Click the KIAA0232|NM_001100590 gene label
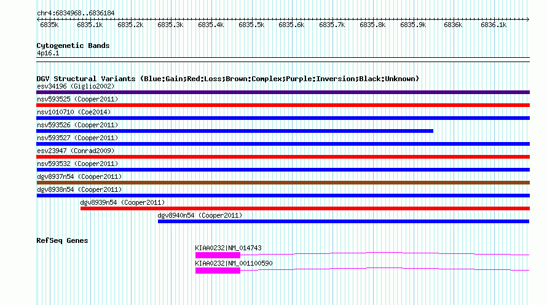Screen dimensions: 547x305 click(x=234, y=263)
